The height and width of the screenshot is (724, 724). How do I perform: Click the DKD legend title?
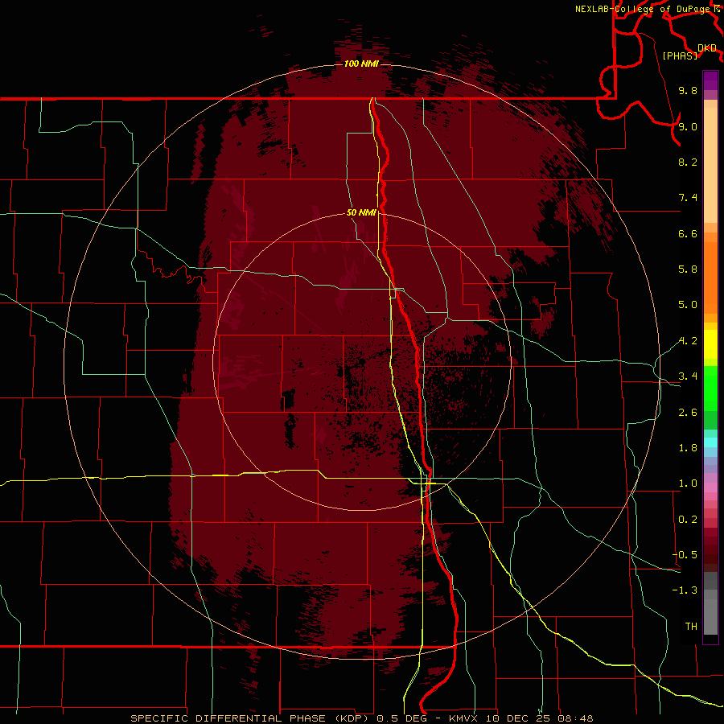coord(707,48)
